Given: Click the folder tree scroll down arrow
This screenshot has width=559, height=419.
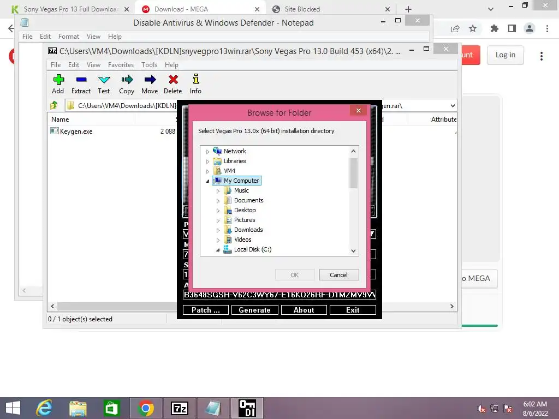Looking at the screenshot, I should coord(353,251).
